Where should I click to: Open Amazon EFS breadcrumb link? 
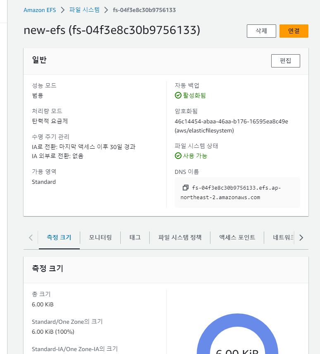pos(40,10)
